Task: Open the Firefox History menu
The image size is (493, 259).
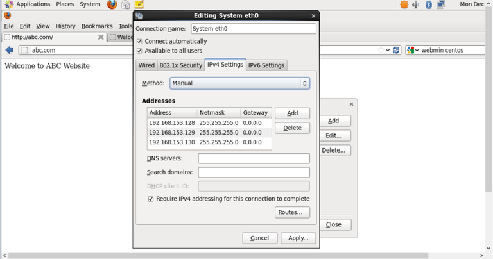Action: click(65, 26)
